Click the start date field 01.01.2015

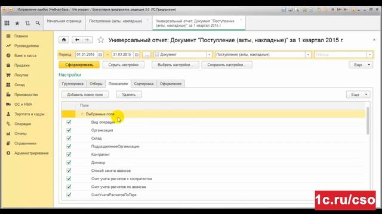tap(86, 55)
